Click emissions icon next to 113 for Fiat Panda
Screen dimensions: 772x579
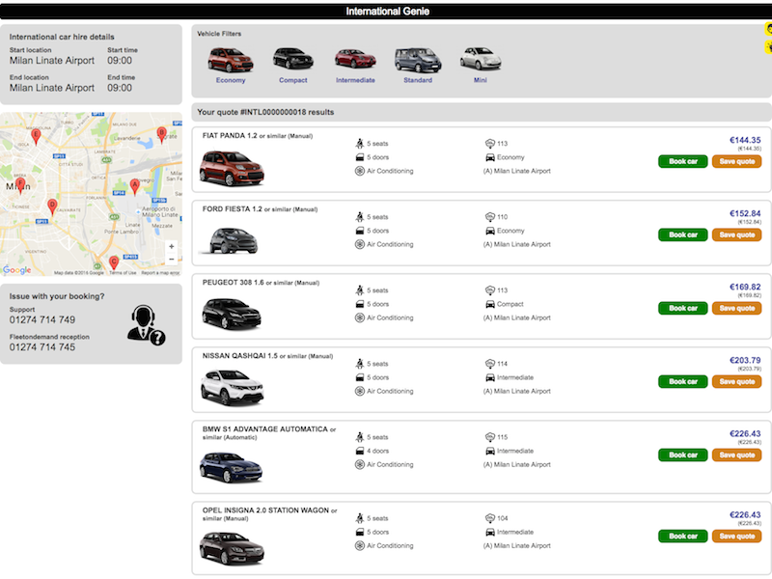490,143
